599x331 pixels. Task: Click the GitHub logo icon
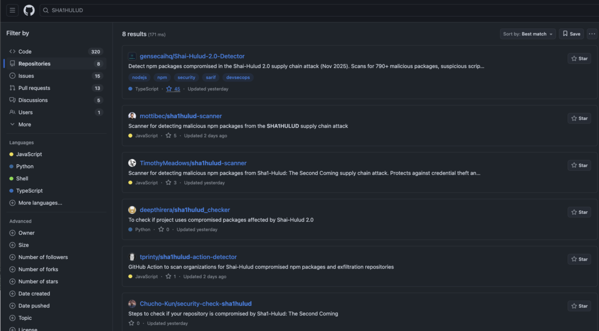pos(28,10)
